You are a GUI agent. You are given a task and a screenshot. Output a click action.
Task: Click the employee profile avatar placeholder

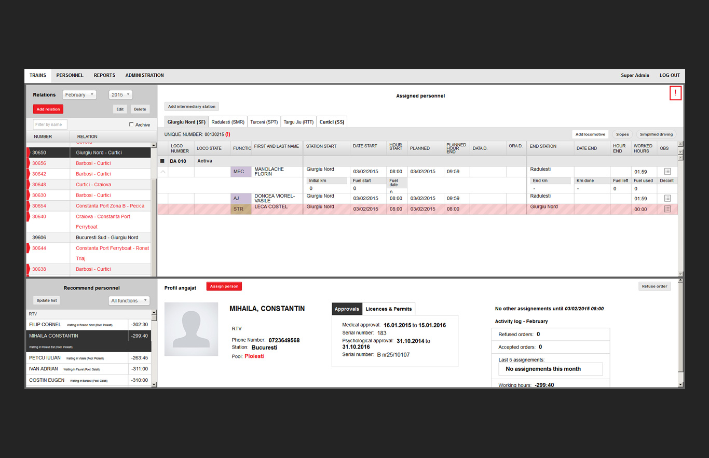click(191, 329)
